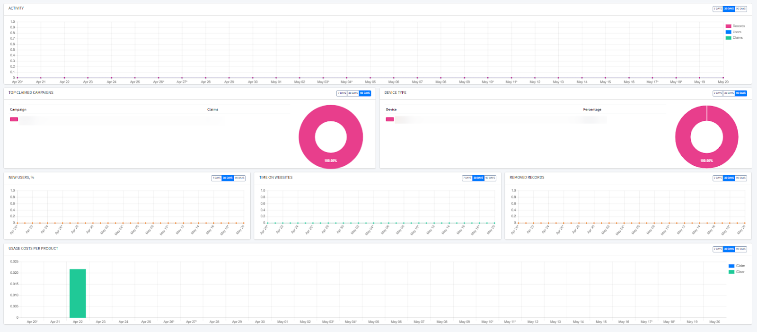757x332 pixels.
Task: Click the Top Claimed Campaigns donut chart
Action: pyautogui.click(x=331, y=137)
